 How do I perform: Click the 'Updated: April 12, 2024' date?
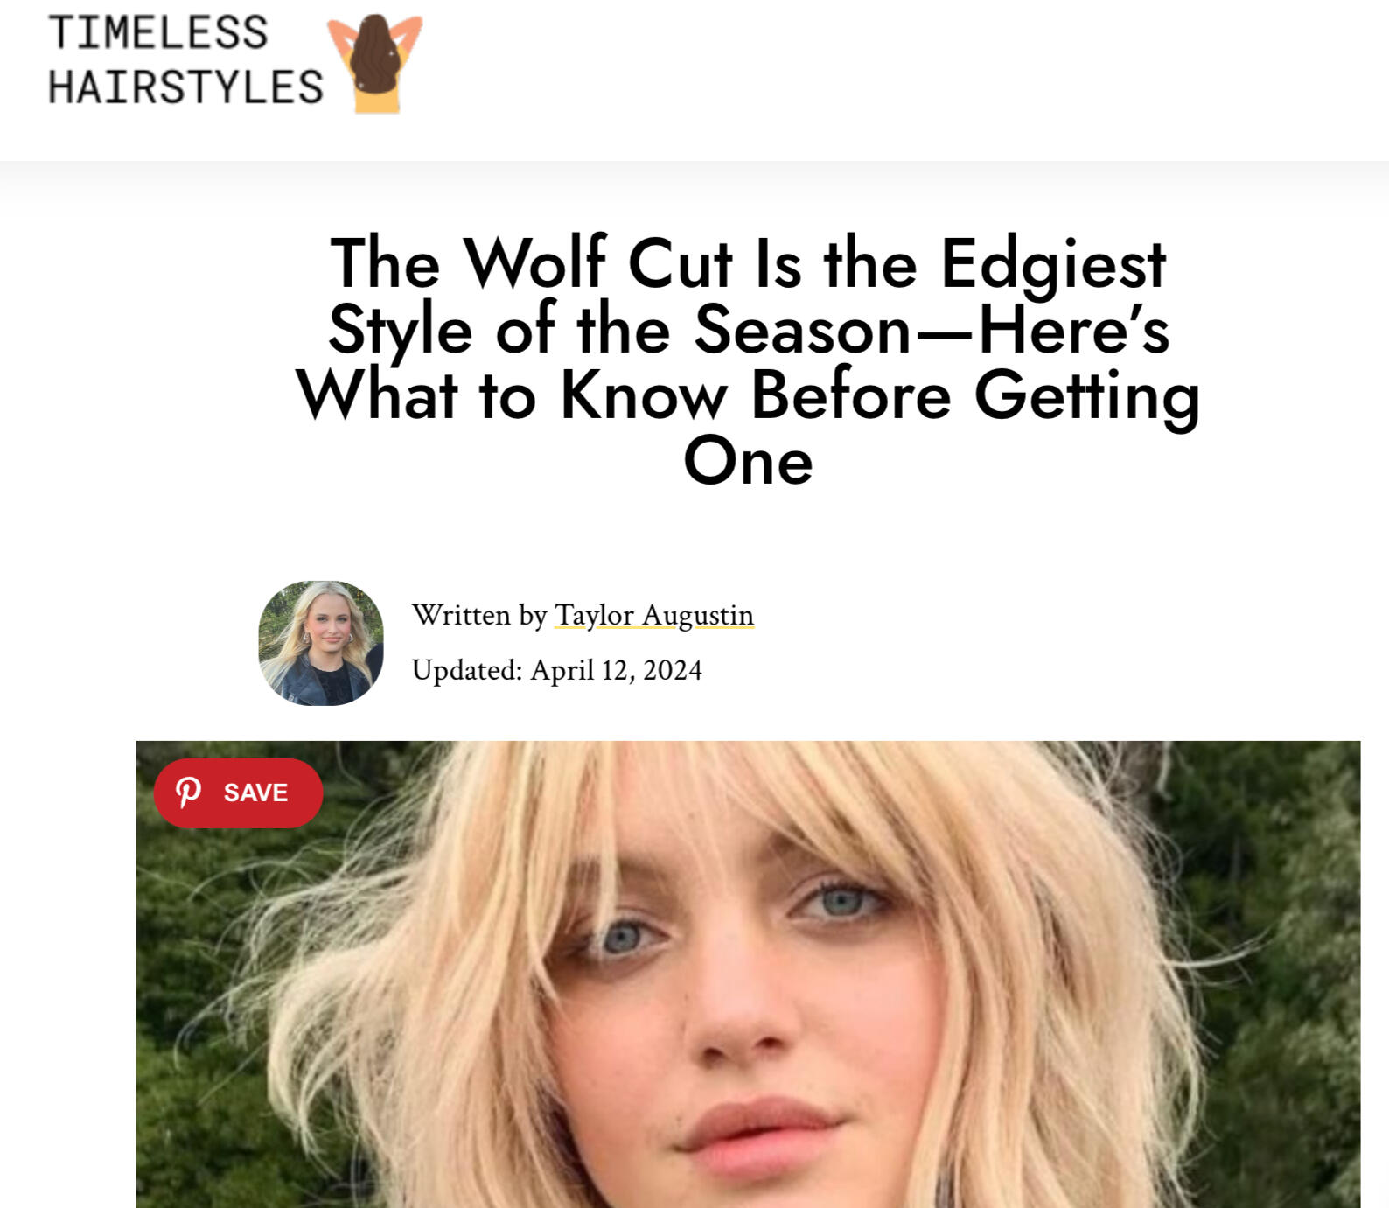[x=557, y=670]
